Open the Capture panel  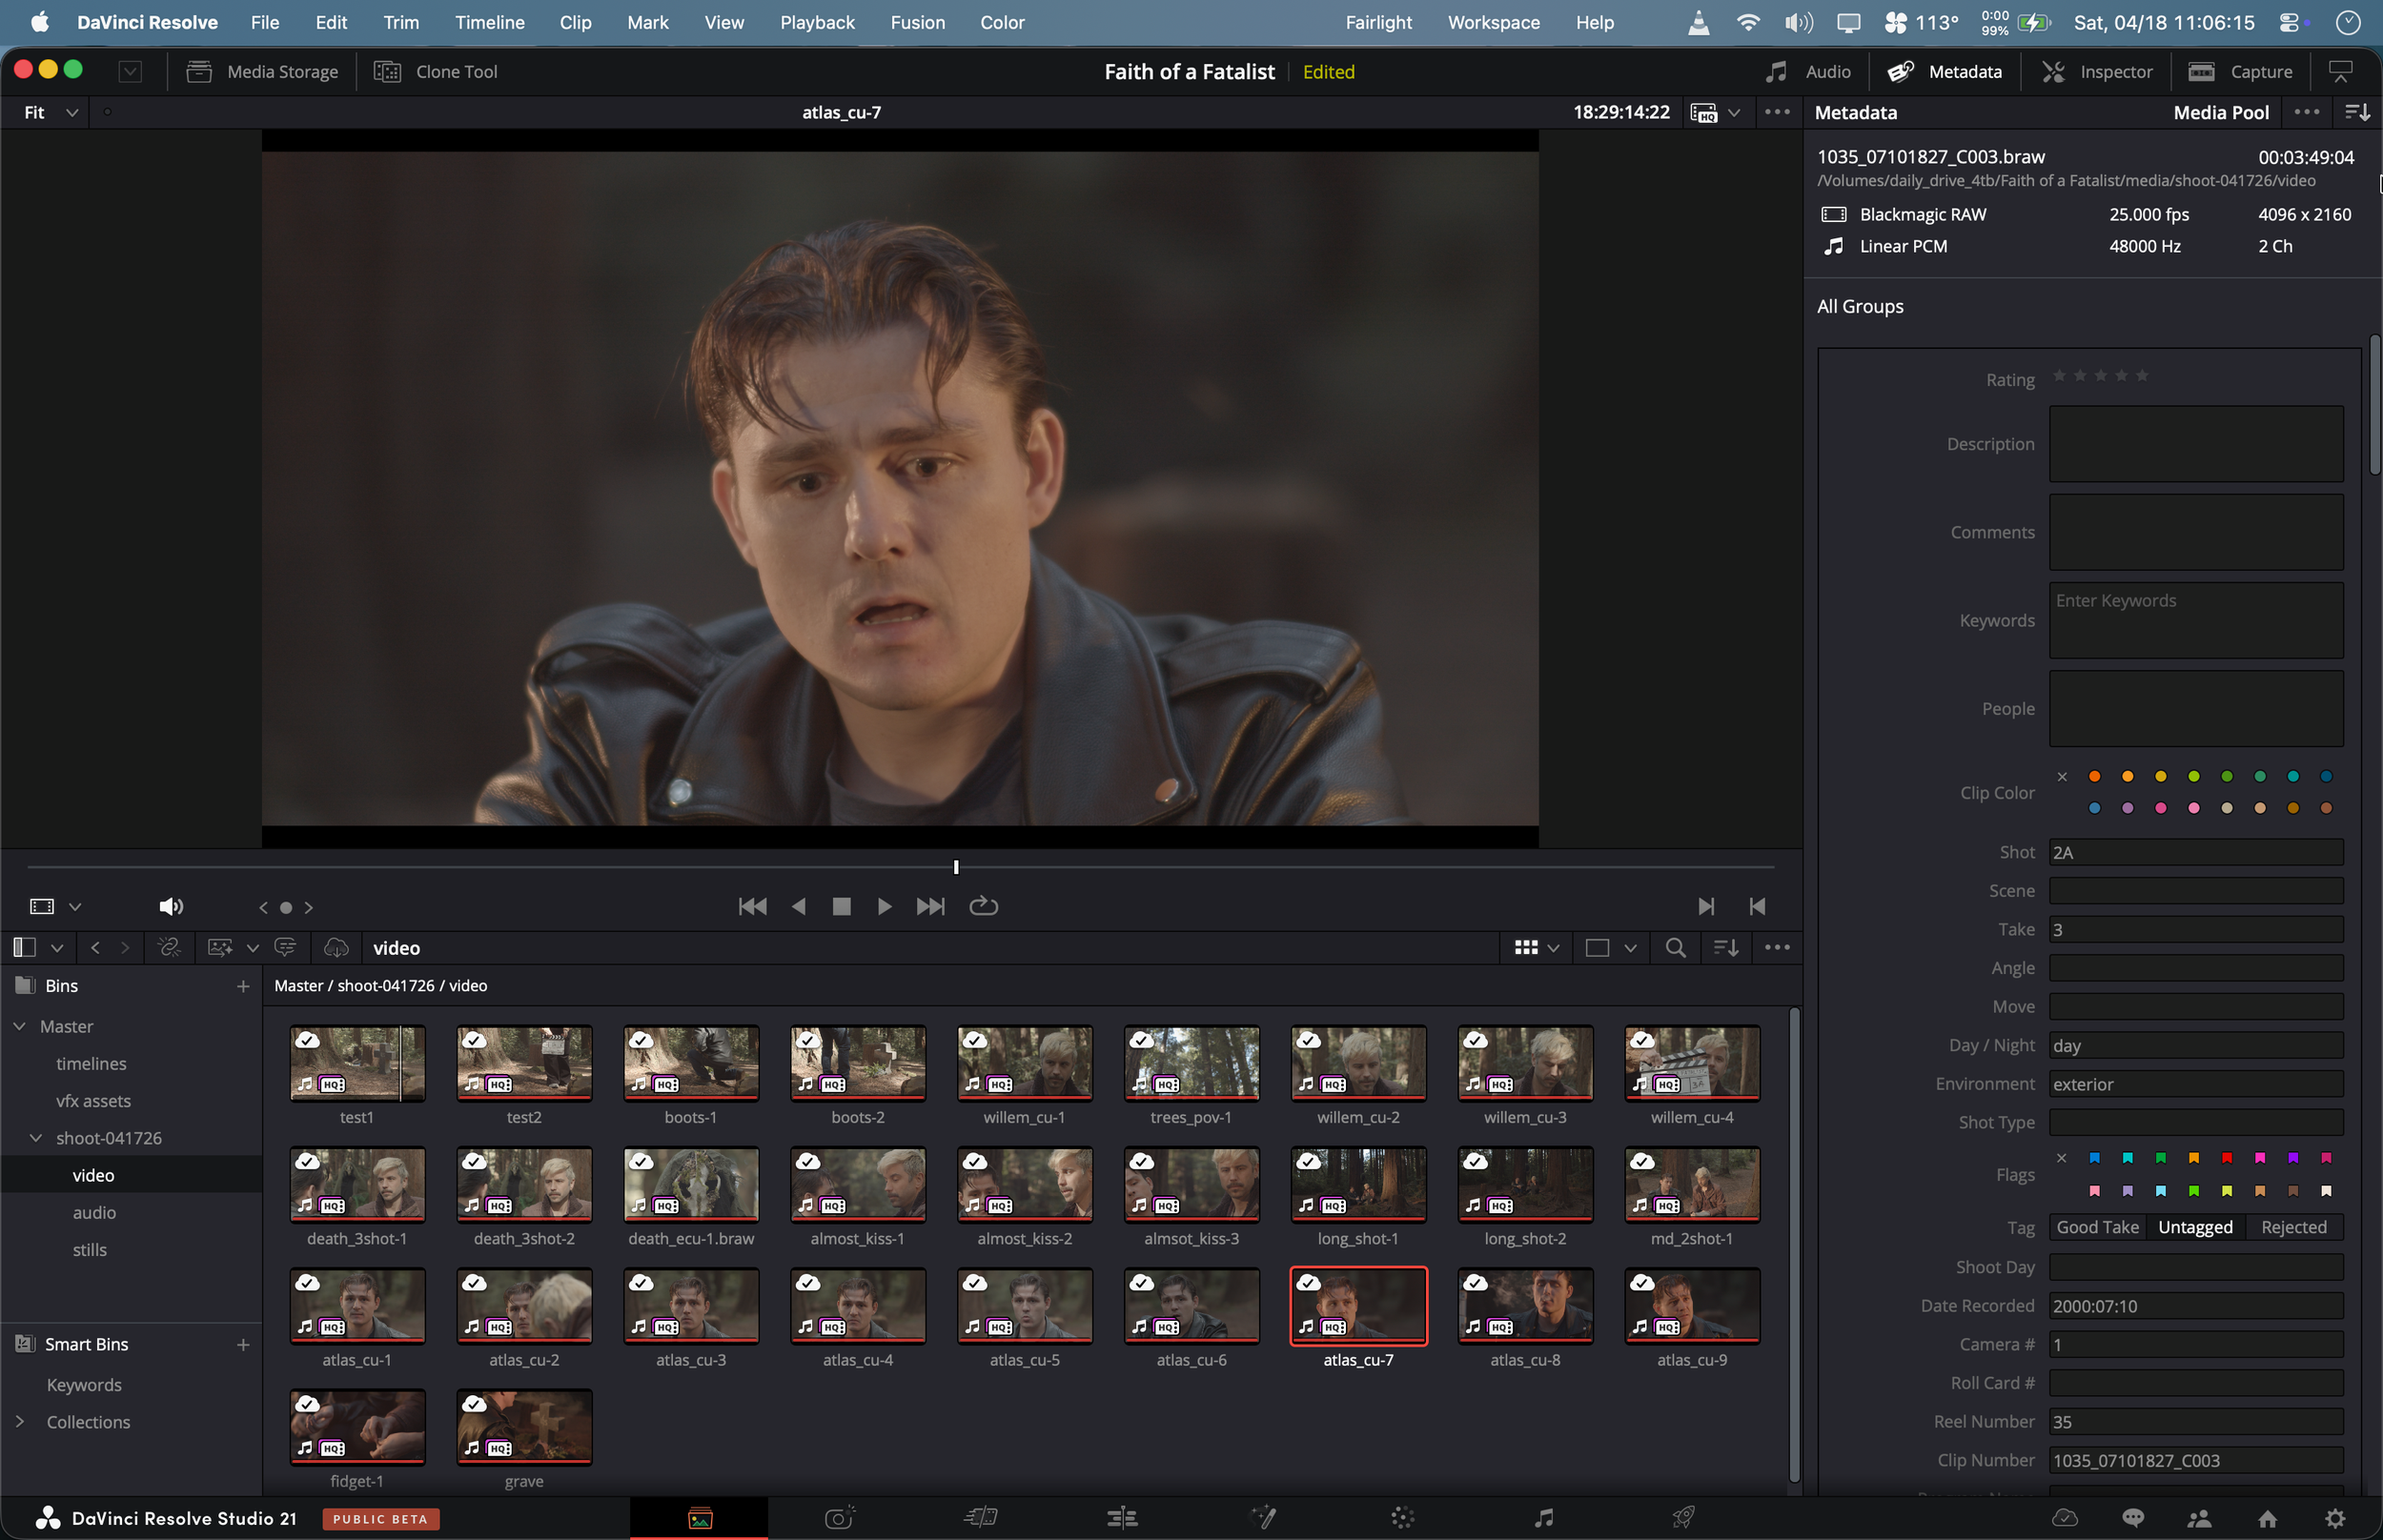2240,72
